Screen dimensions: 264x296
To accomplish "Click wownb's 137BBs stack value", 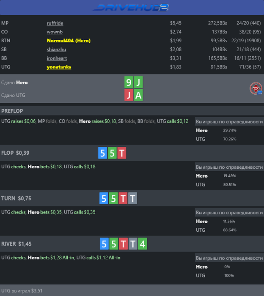I will (x=220, y=32).
